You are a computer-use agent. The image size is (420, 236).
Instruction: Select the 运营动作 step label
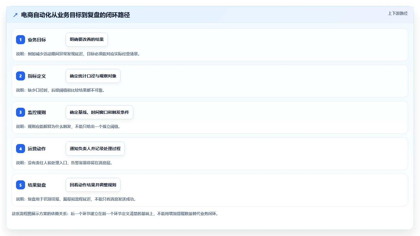tap(37, 149)
